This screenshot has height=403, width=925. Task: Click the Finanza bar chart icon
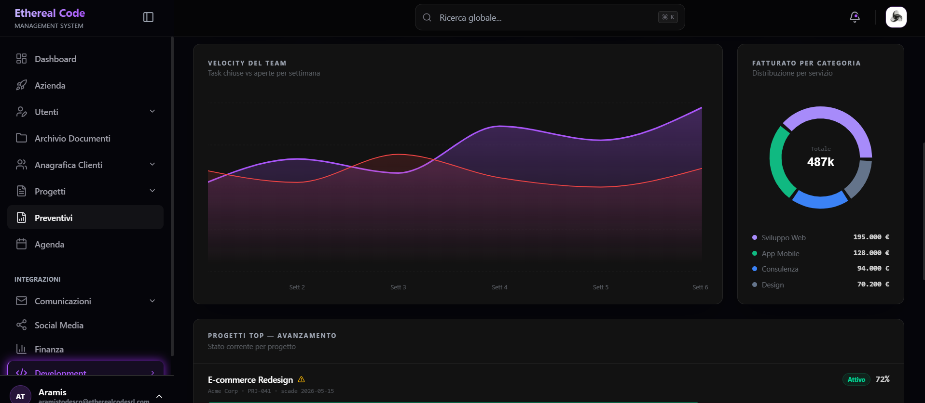point(21,349)
